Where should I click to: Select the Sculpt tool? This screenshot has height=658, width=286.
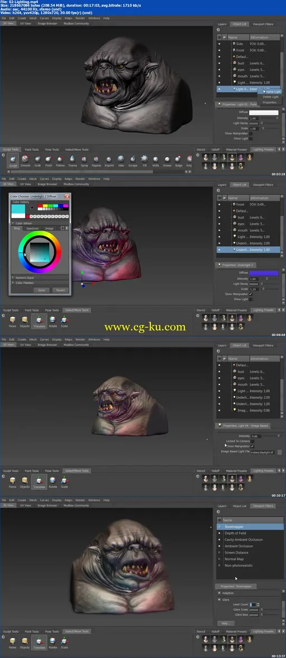pos(13,161)
